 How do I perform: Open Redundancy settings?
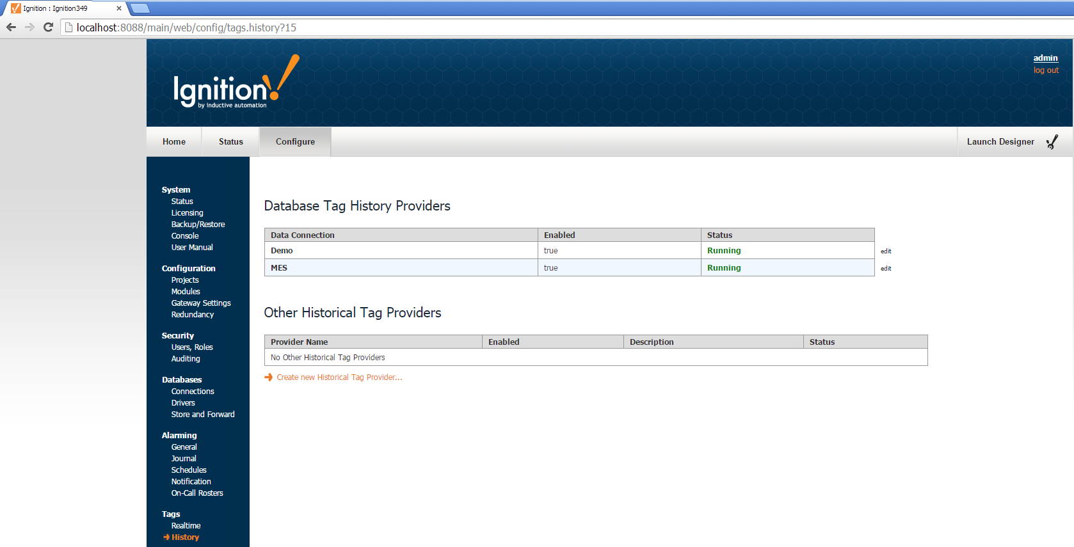193,315
